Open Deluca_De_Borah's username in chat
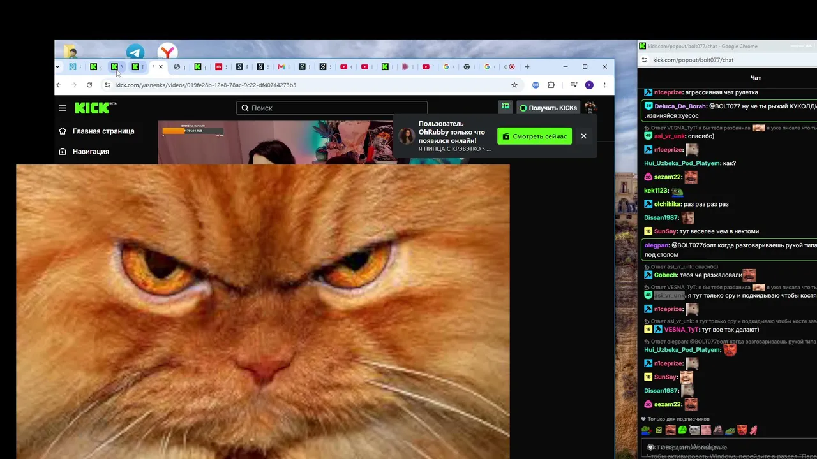The image size is (817, 459). [680, 106]
